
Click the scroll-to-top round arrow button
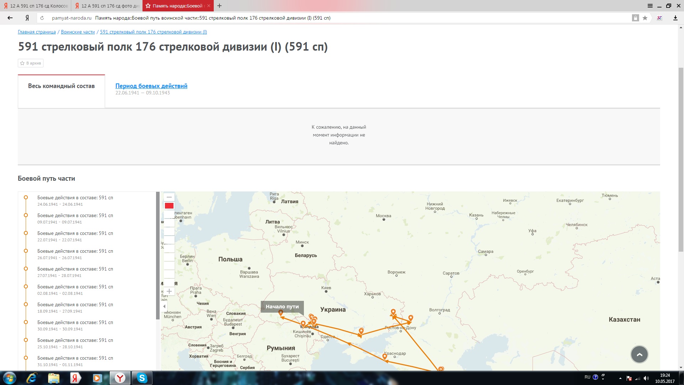tap(639, 354)
